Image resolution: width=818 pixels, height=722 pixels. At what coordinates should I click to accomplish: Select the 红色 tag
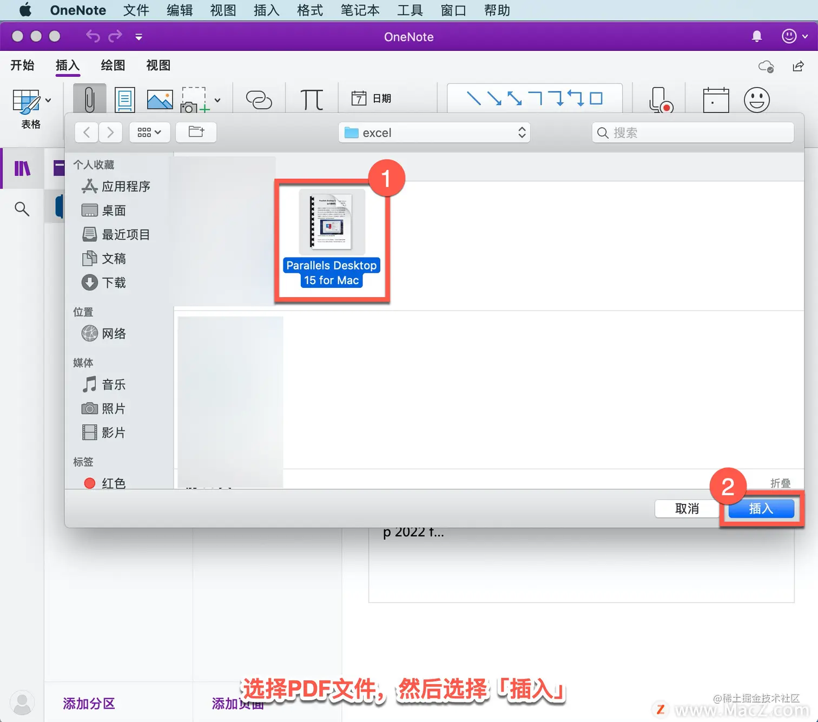105,483
